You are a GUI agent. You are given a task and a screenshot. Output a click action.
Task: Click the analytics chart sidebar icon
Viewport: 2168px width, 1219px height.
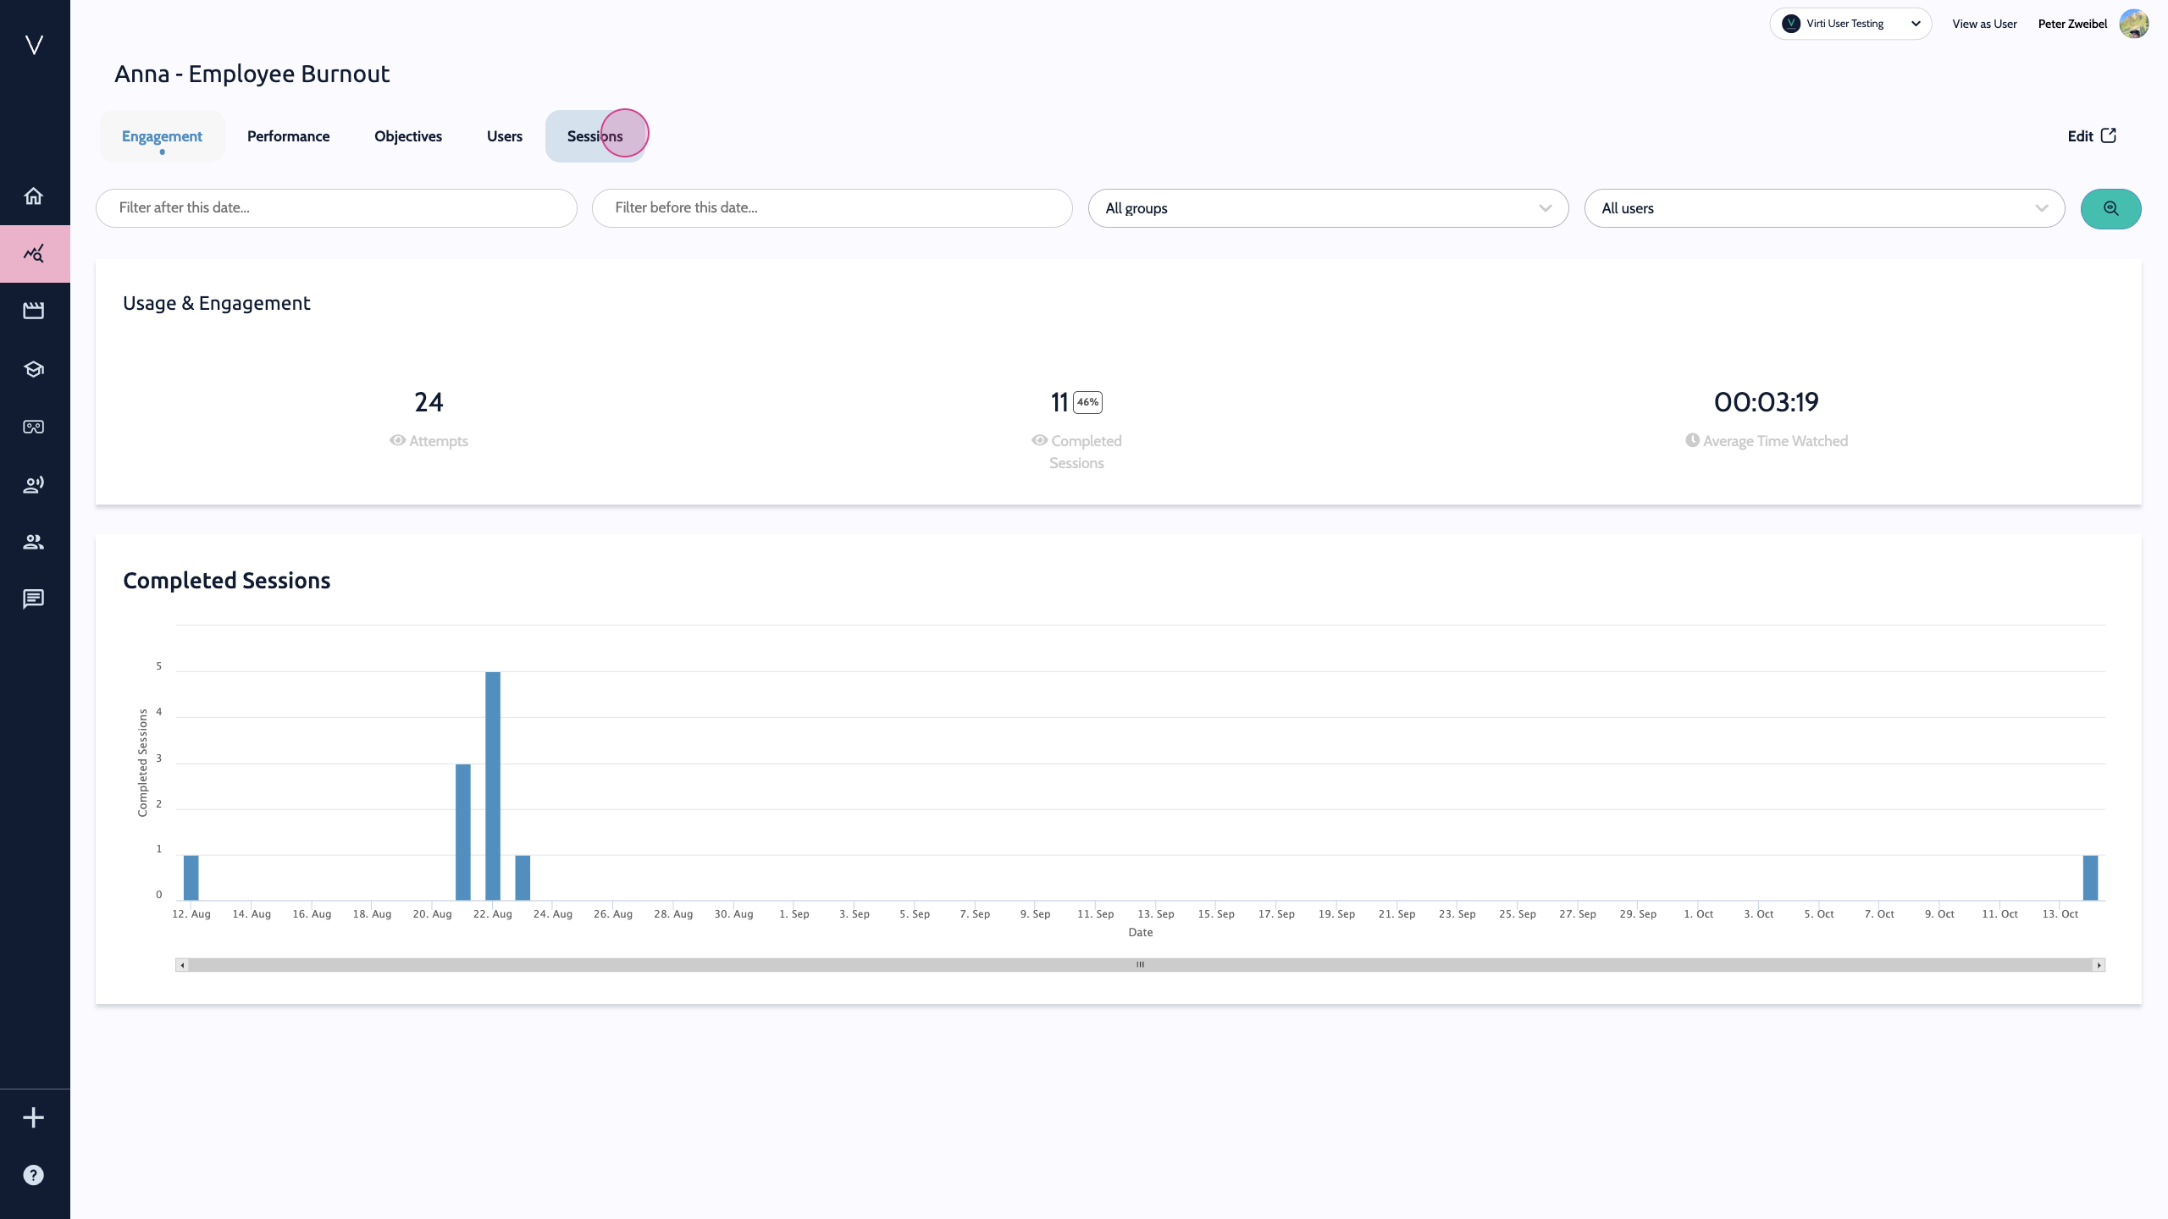[x=34, y=254]
